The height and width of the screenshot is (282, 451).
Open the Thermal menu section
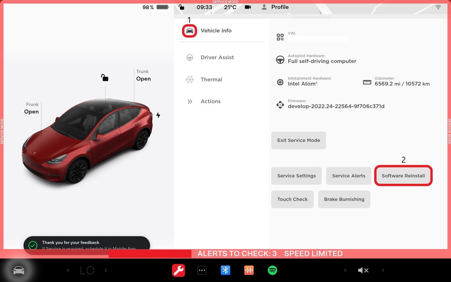pos(211,80)
